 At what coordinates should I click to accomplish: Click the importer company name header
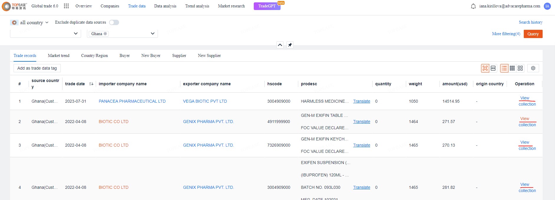pos(123,84)
